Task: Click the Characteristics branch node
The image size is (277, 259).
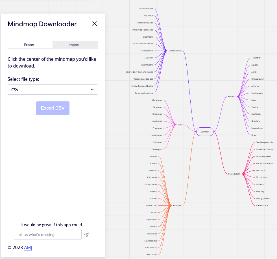Action: (x=175, y=51)
